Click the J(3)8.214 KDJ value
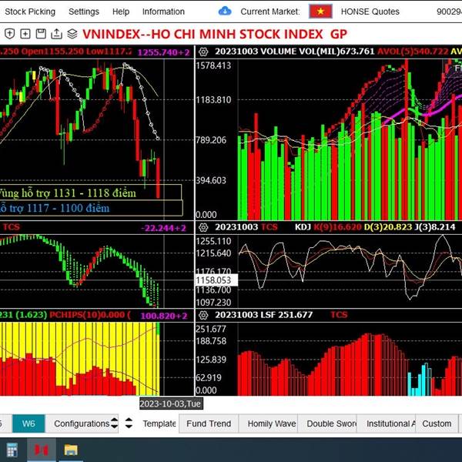This screenshot has height=462, width=462. 434,227
